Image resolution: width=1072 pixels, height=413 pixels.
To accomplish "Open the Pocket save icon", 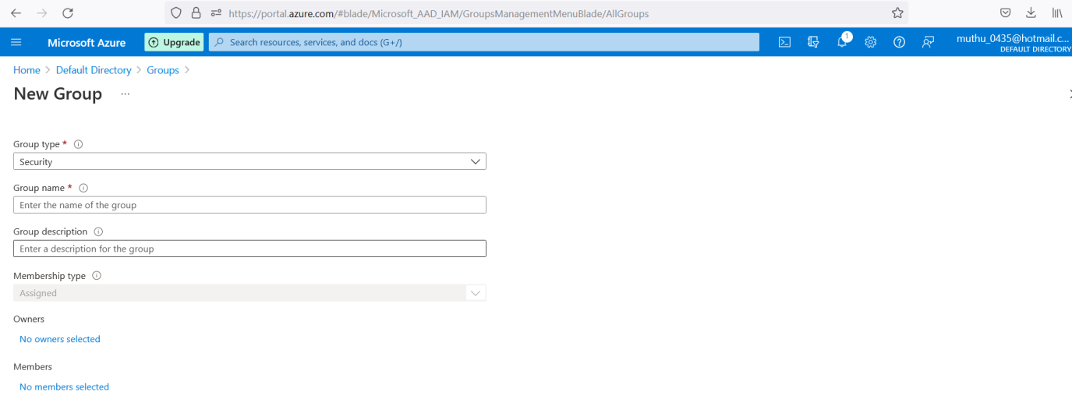I will click(1006, 13).
